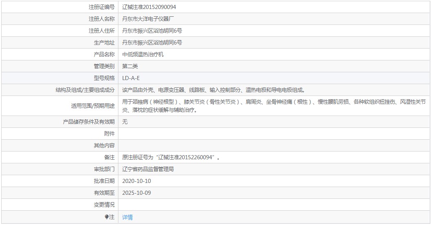Click the 适用范围 intended use description
The height and width of the screenshot is (225, 432).
(274, 106)
